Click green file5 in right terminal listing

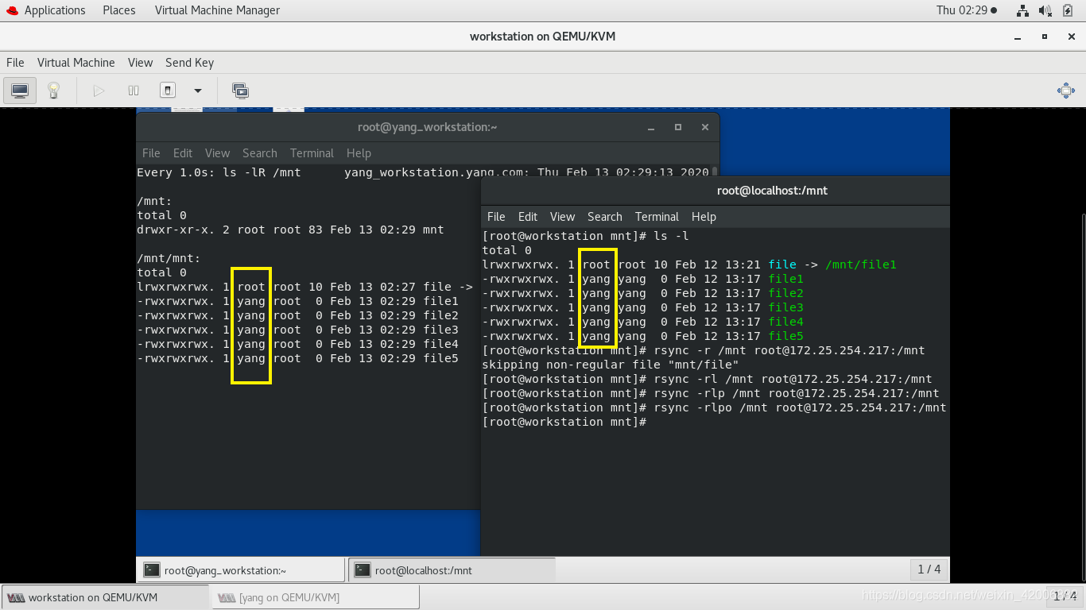click(x=785, y=336)
